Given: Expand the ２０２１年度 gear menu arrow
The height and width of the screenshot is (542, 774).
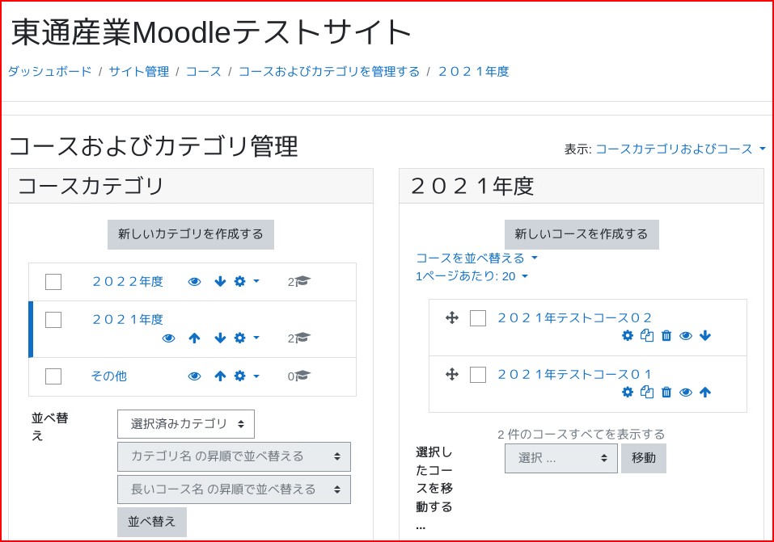Looking at the screenshot, I should [x=256, y=338].
